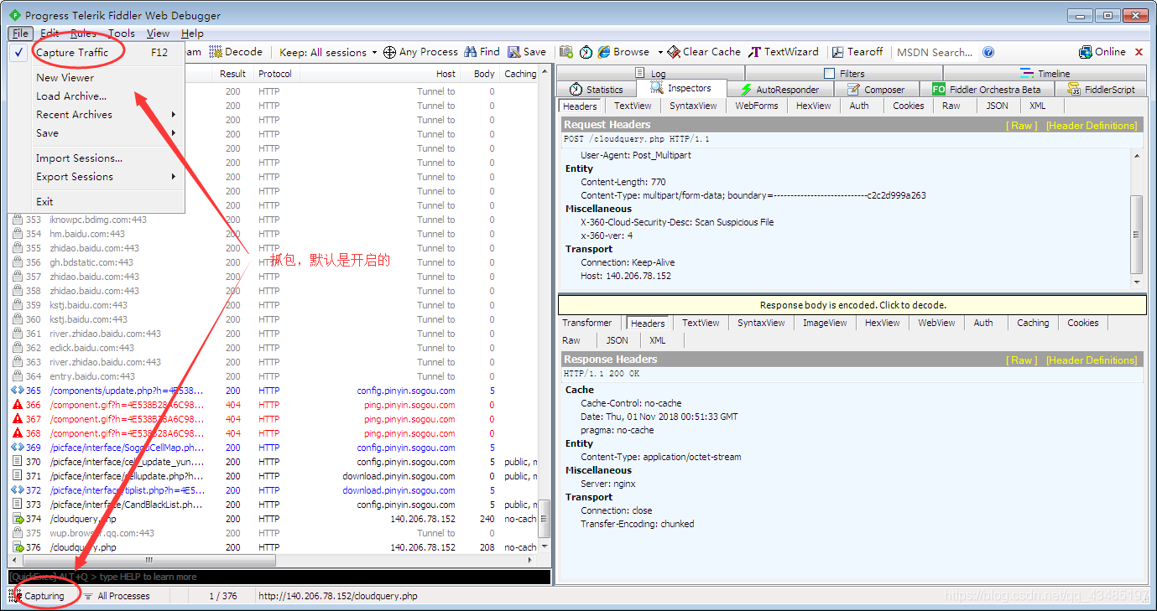
Task: Click Response Headers [Header Definitions] link
Action: pos(1092,360)
